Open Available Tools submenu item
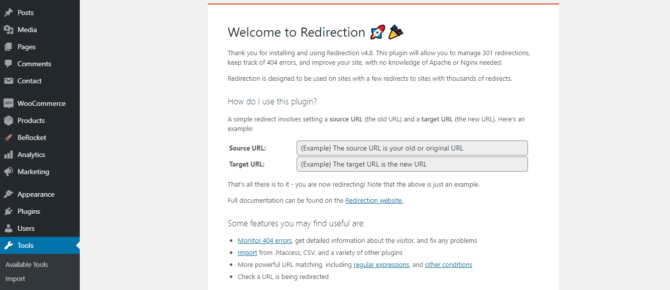The width and height of the screenshot is (670, 290). 27,264
